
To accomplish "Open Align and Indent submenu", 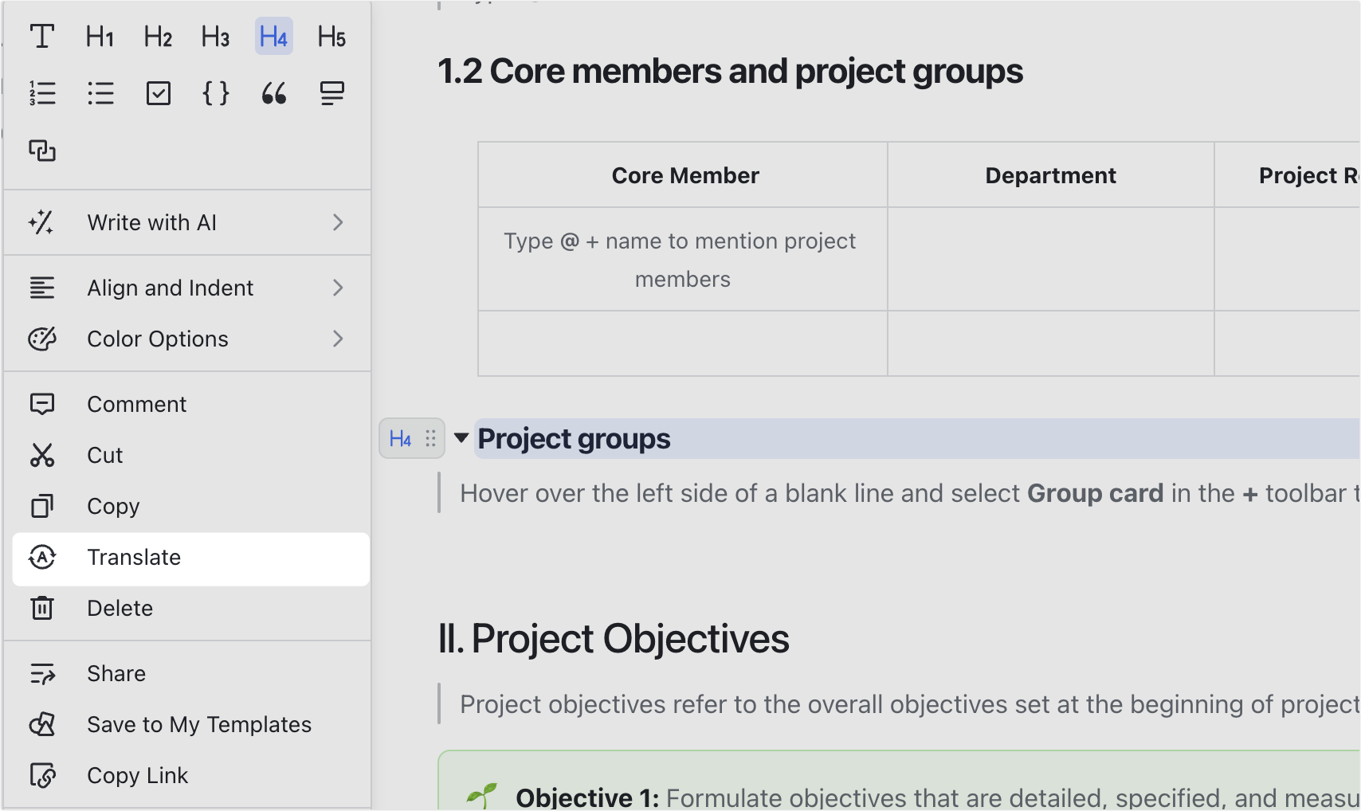I will coord(187,288).
